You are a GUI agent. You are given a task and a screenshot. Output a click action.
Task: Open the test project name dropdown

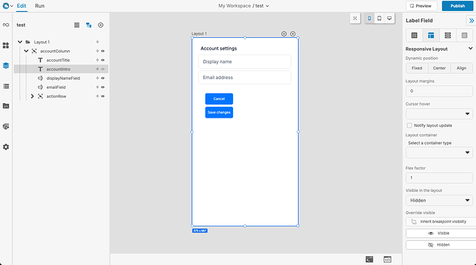[262, 6]
